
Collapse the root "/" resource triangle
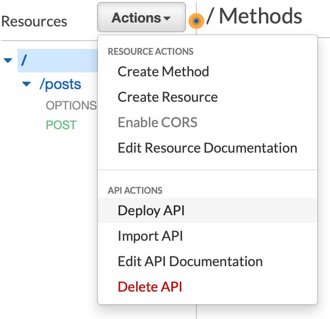point(8,61)
